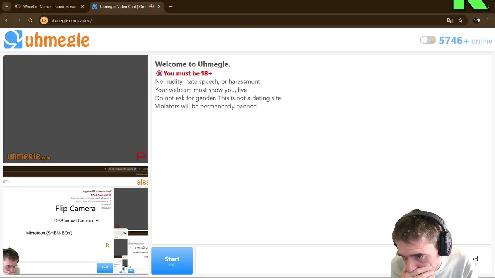Click the translate page icon

(x=450, y=20)
